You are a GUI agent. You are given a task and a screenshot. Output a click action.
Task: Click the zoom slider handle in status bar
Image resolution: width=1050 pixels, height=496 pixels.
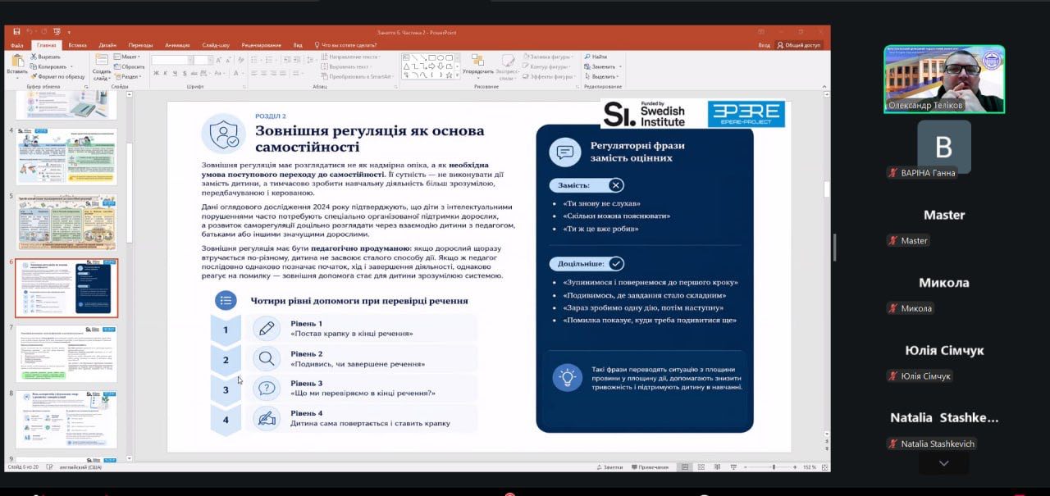pyautogui.click(x=773, y=466)
